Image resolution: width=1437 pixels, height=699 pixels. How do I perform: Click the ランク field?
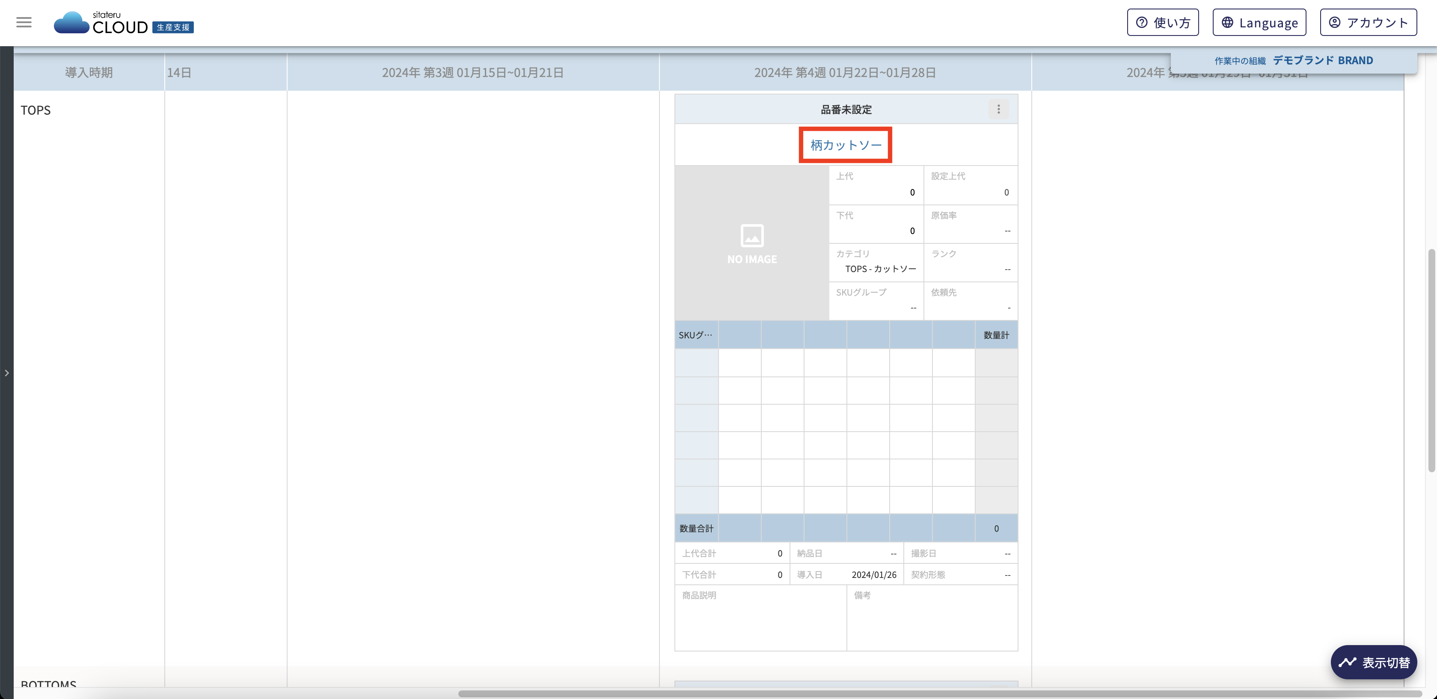click(971, 262)
